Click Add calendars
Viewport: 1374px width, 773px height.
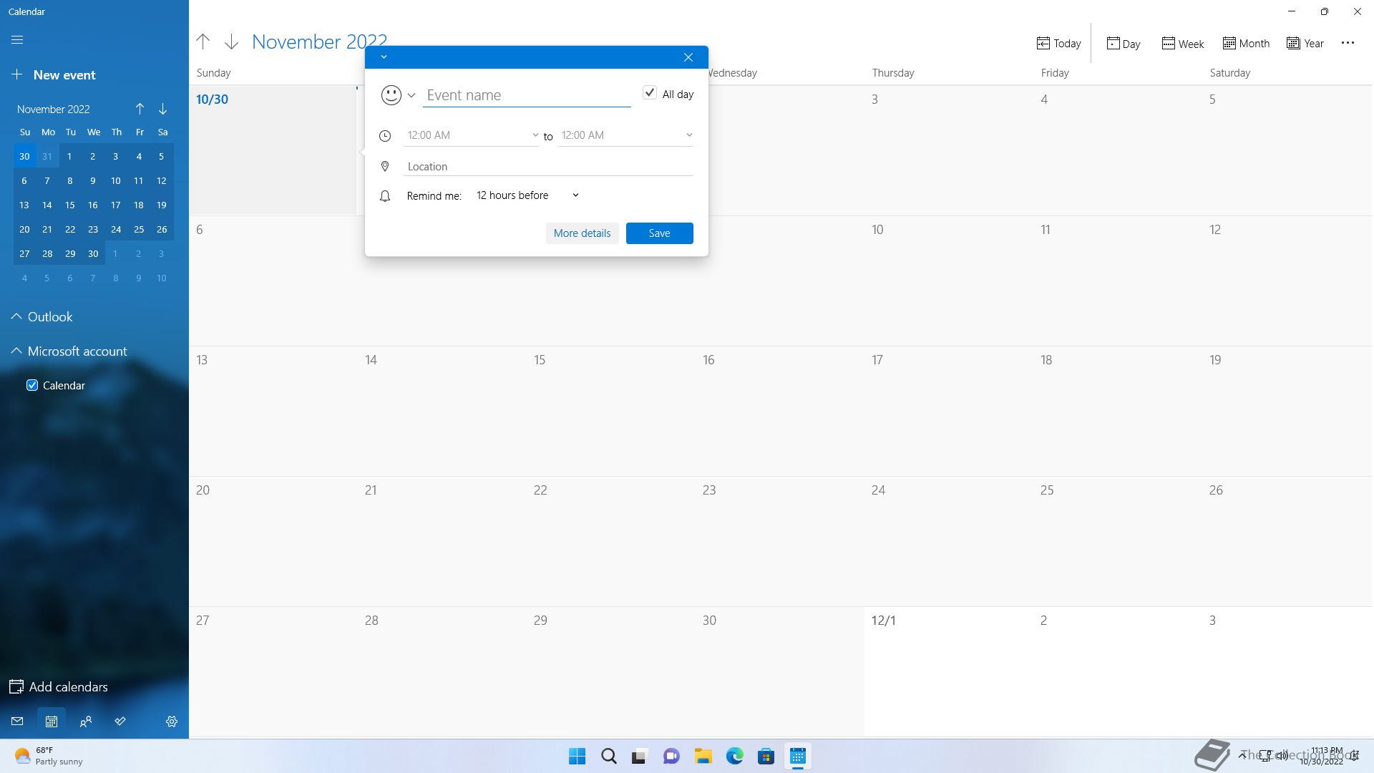59,686
